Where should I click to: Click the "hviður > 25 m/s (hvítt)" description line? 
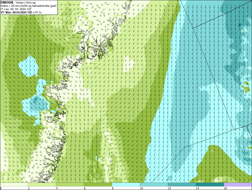click(28, 6)
